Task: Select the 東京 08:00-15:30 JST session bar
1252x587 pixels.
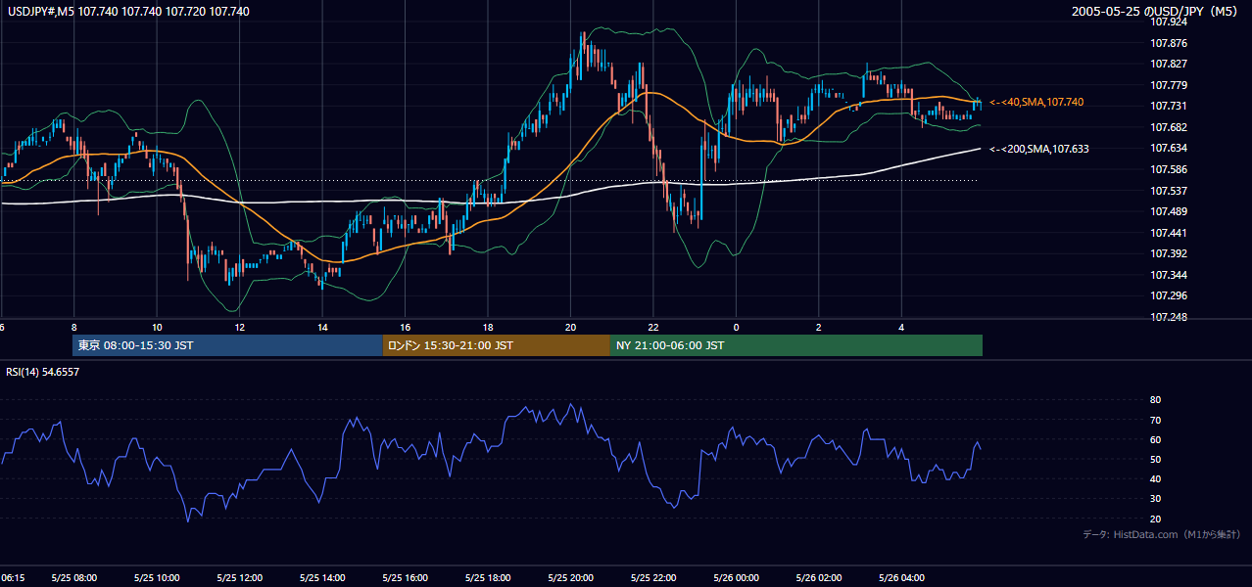Action: [x=227, y=345]
